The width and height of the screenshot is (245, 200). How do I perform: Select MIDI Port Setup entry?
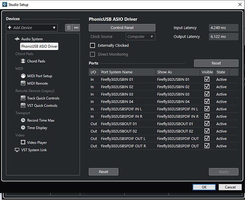pos(40,76)
